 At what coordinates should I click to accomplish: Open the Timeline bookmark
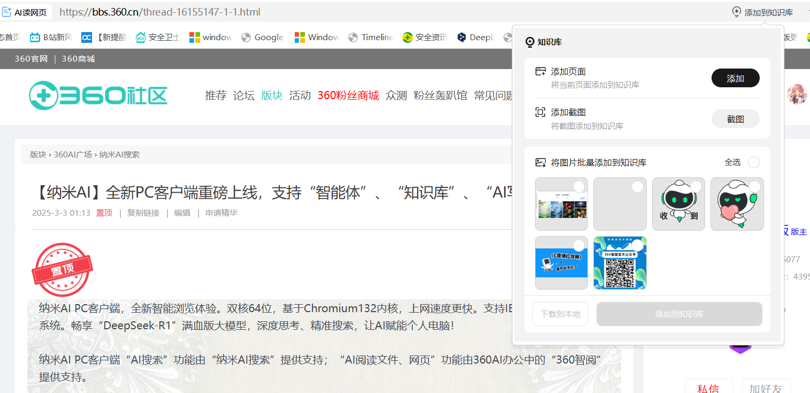pos(371,37)
